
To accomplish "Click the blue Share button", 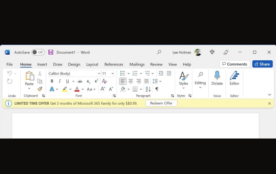I will coord(262,64).
